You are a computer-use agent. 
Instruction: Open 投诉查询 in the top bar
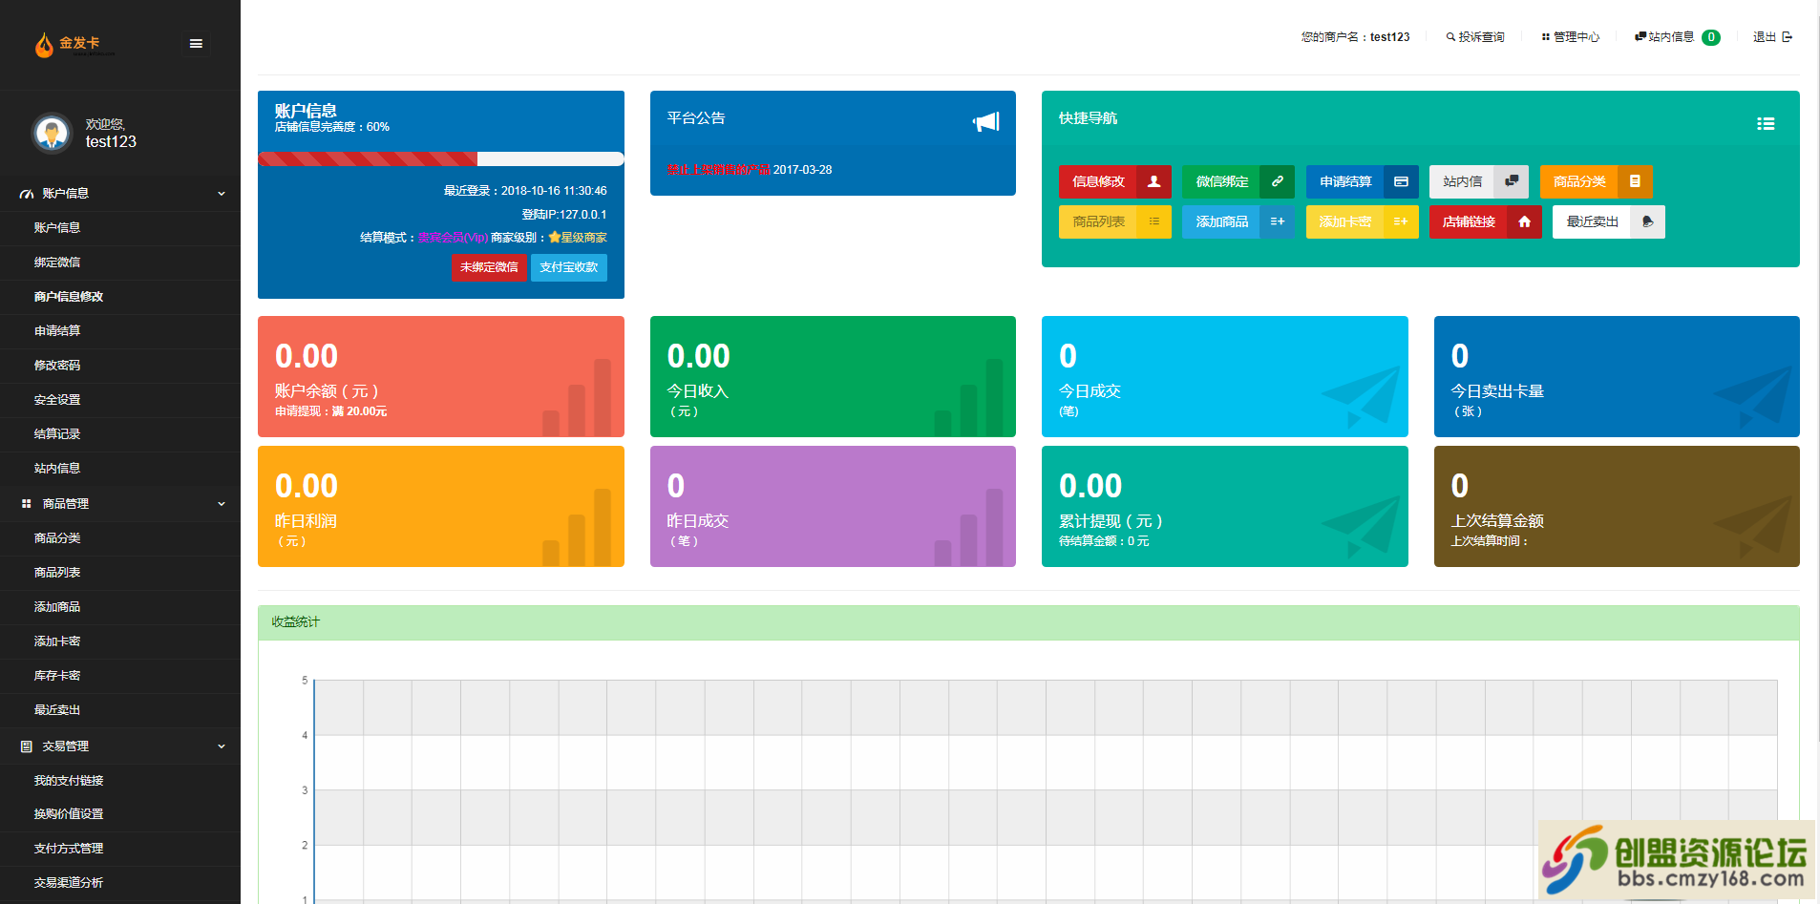1475,37
